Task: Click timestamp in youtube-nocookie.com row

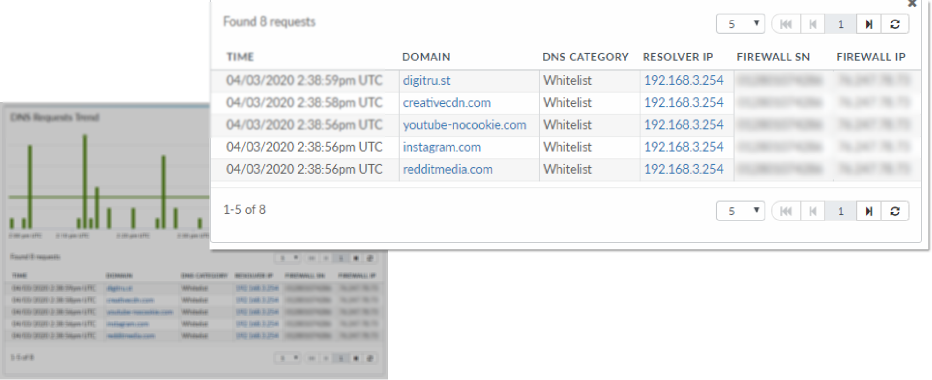Action: 304,125
